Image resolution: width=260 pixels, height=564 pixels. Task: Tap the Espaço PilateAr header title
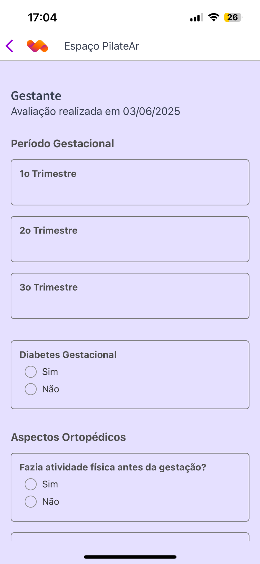pos(102,46)
